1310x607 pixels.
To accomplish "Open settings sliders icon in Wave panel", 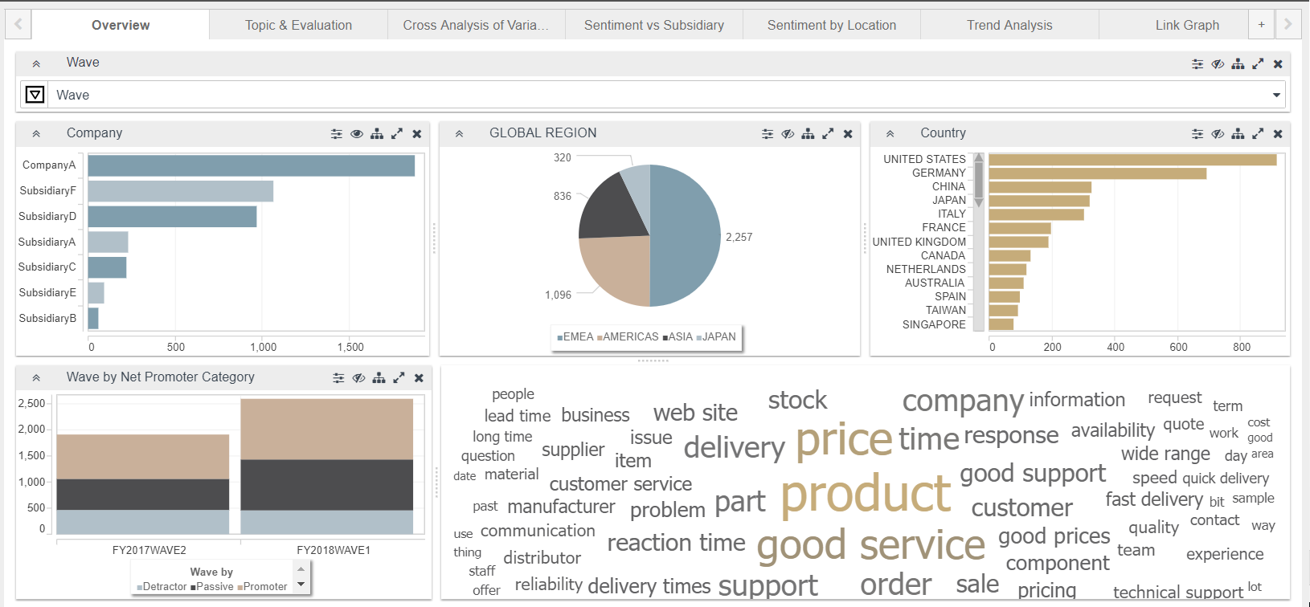I will [1197, 63].
